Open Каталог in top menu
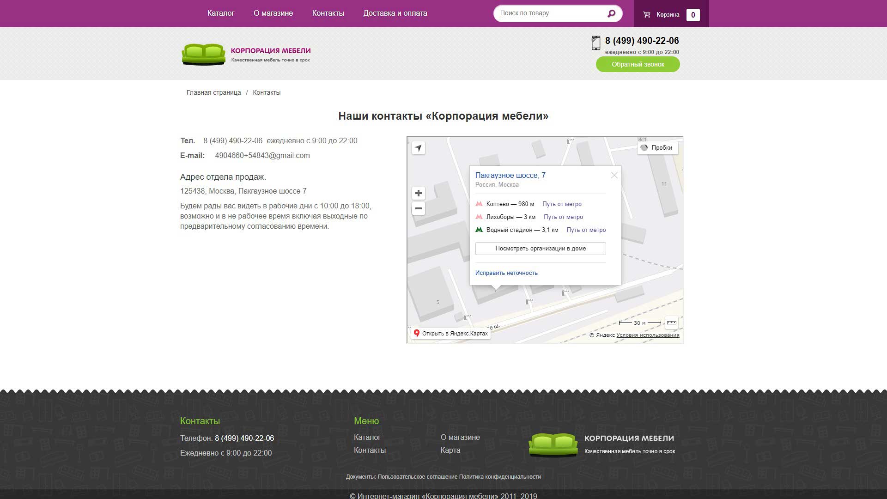 [220, 13]
